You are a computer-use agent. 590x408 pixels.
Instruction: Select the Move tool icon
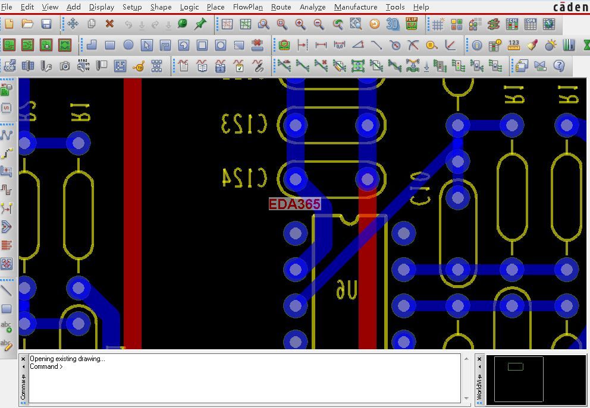click(73, 24)
